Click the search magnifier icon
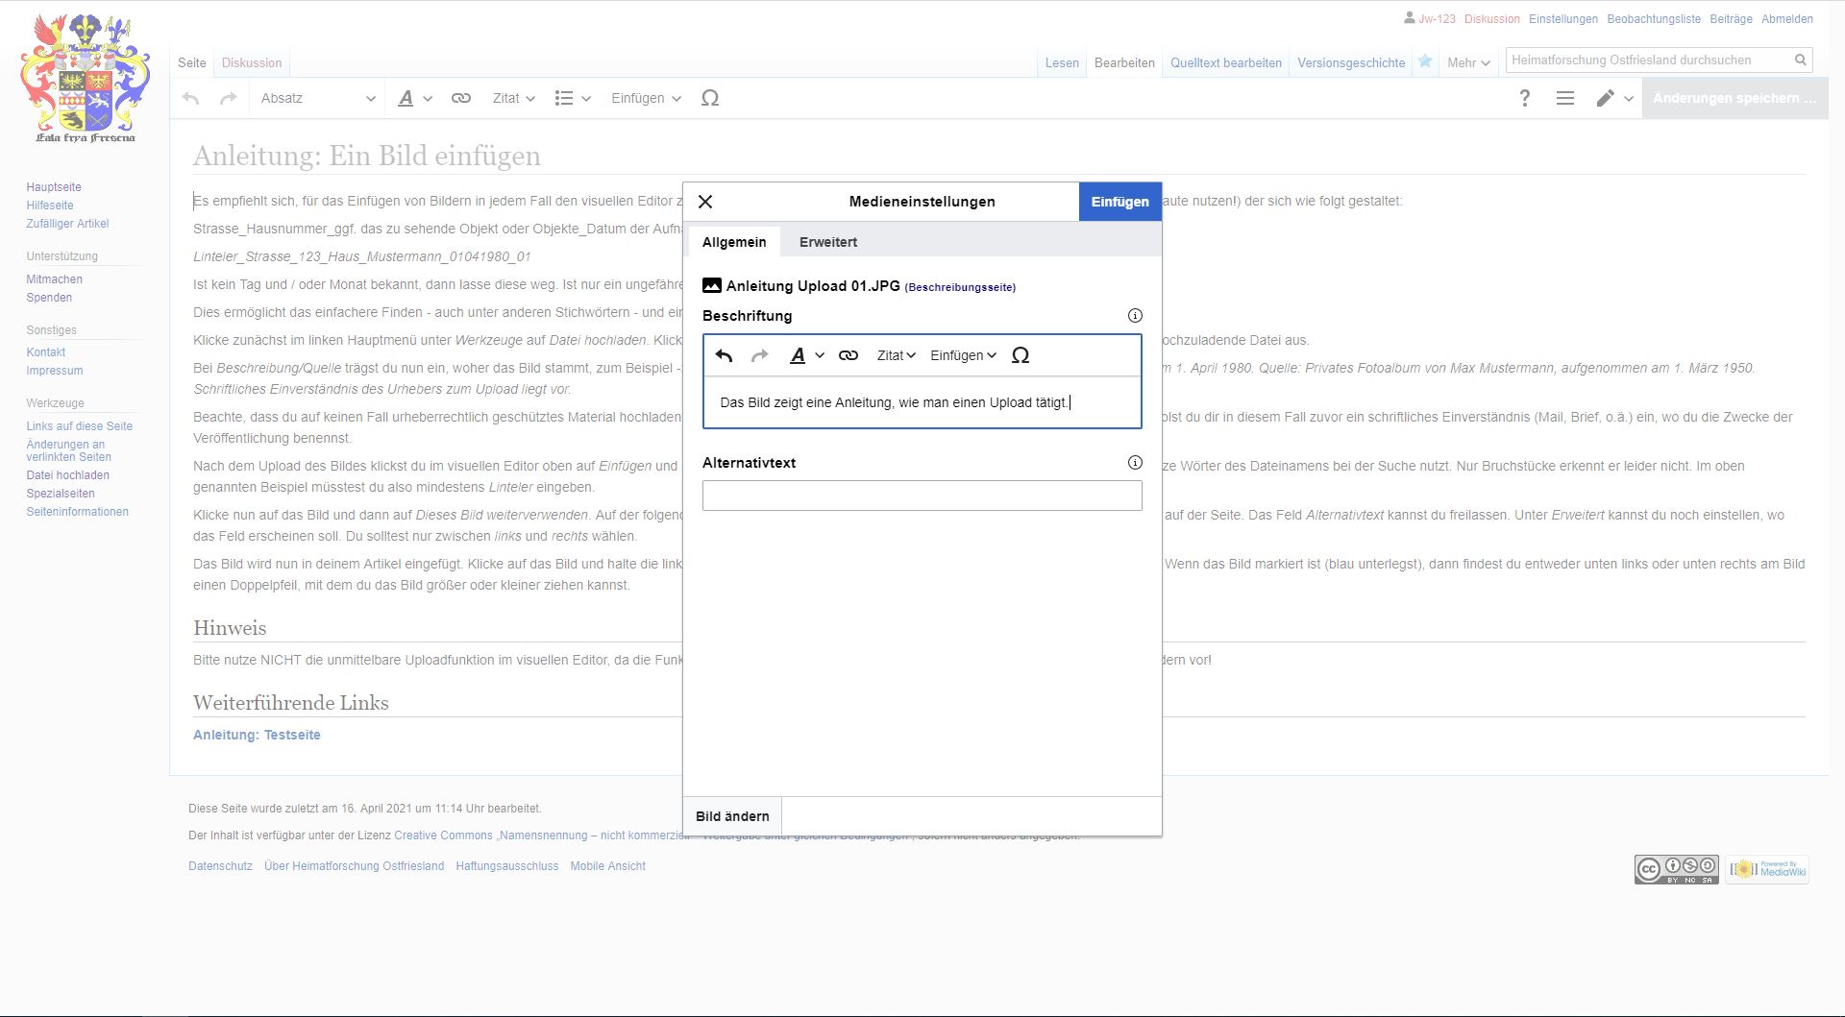The image size is (1845, 1017). 1801,61
